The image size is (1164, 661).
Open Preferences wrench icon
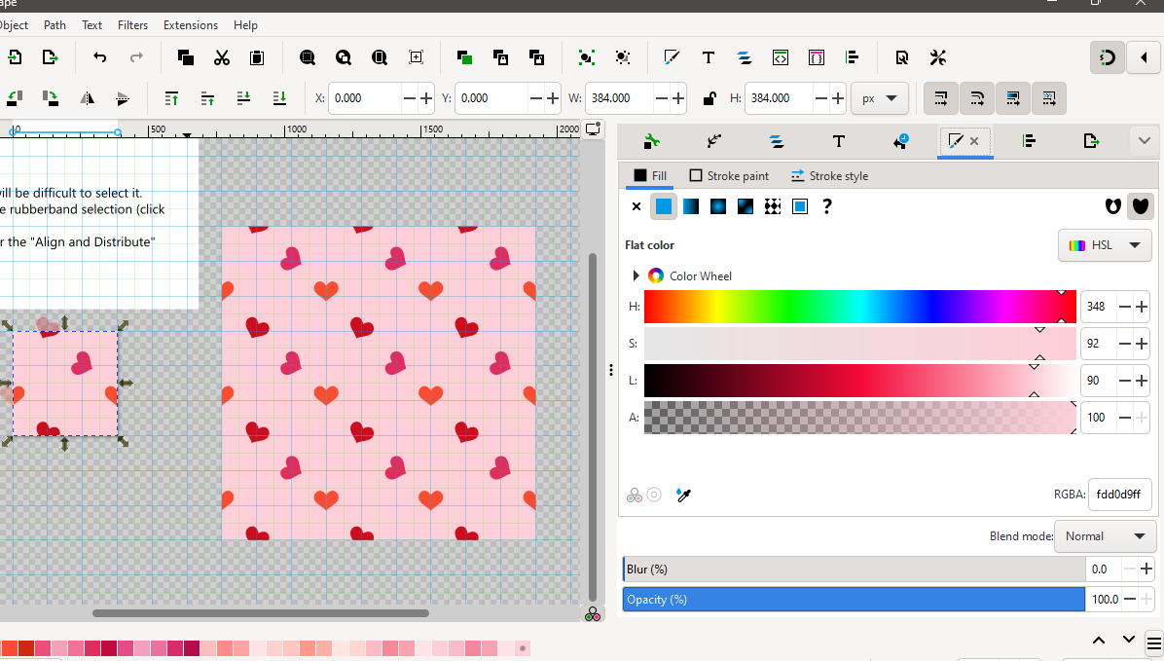[x=937, y=57]
